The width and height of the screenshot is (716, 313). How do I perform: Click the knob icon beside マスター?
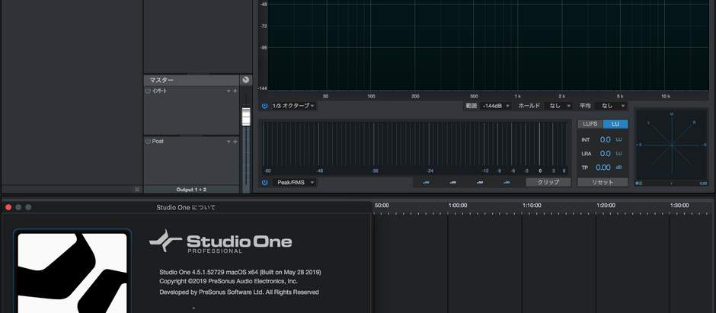tap(246, 80)
